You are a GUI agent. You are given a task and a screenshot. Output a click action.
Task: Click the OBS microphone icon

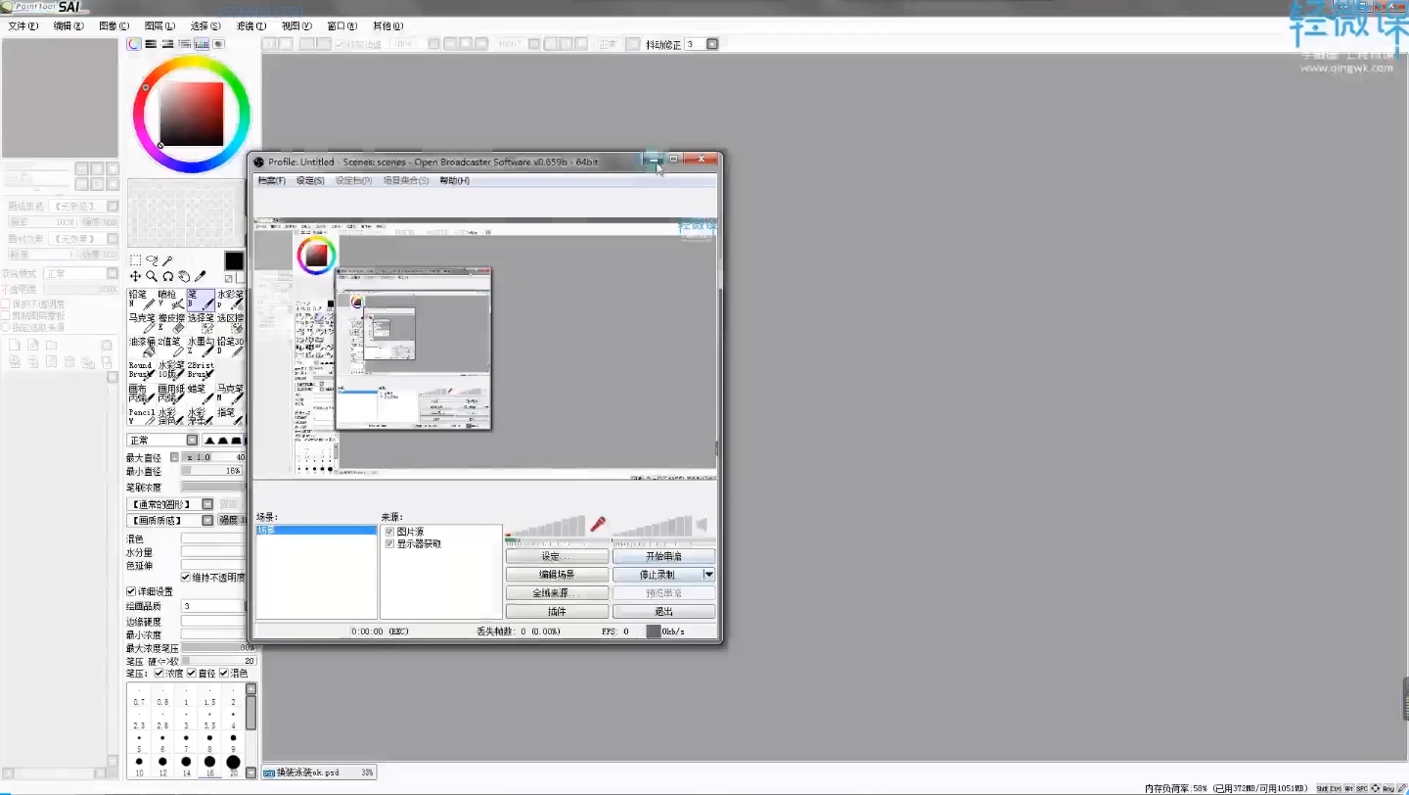597,525
